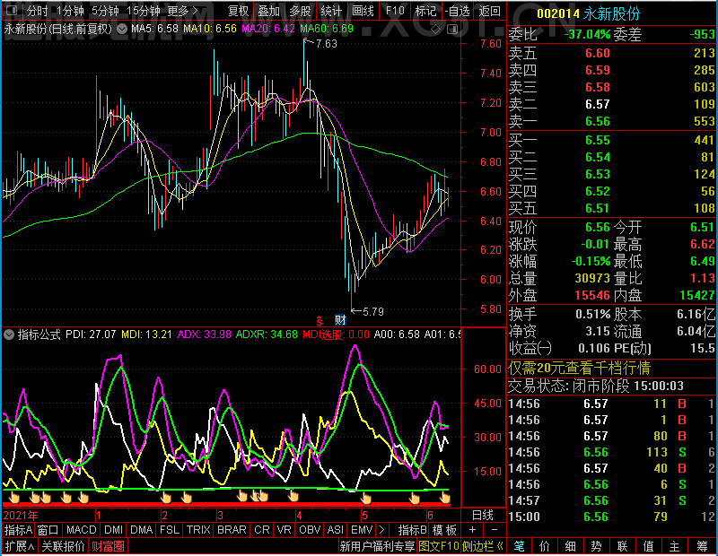
Task: Select the 势 trend tab
Action: (597, 546)
